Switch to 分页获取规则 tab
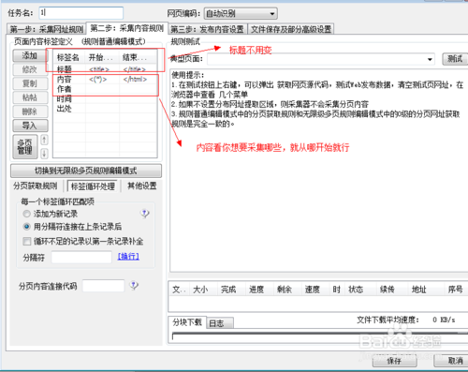 pyautogui.click(x=36, y=186)
